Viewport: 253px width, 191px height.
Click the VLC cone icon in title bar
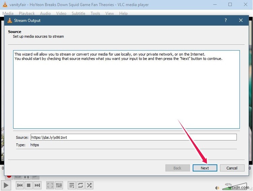5,4
